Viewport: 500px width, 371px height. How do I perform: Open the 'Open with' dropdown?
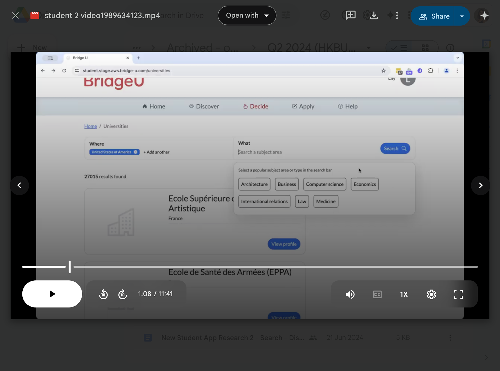point(247,16)
